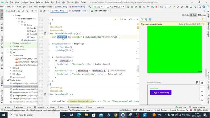This screenshot has height=118, width=210.
Task: Click the Windows search box in taskbar
Action: point(33,115)
